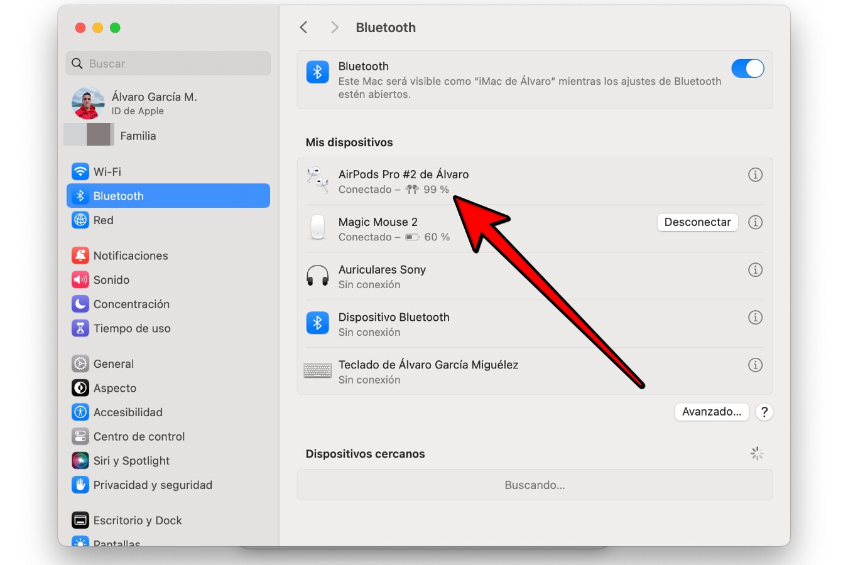Open Bluetooth help with question mark
This screenshot has width=848, height=565.
pyautogui.click(x=764, y=412)
